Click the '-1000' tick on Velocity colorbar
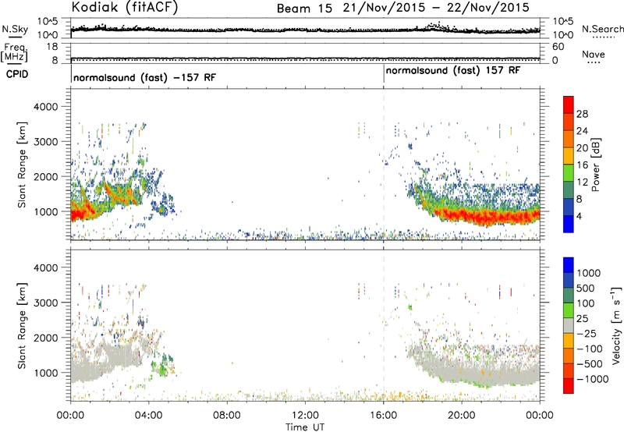 coord(593,379)
